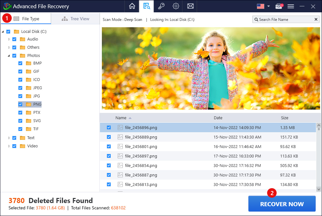Uncheck file_2456801.png checkbox
322x216 pixels.
coord(109,146)
